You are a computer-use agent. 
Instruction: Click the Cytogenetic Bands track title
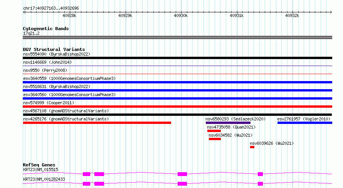[46, 29]
